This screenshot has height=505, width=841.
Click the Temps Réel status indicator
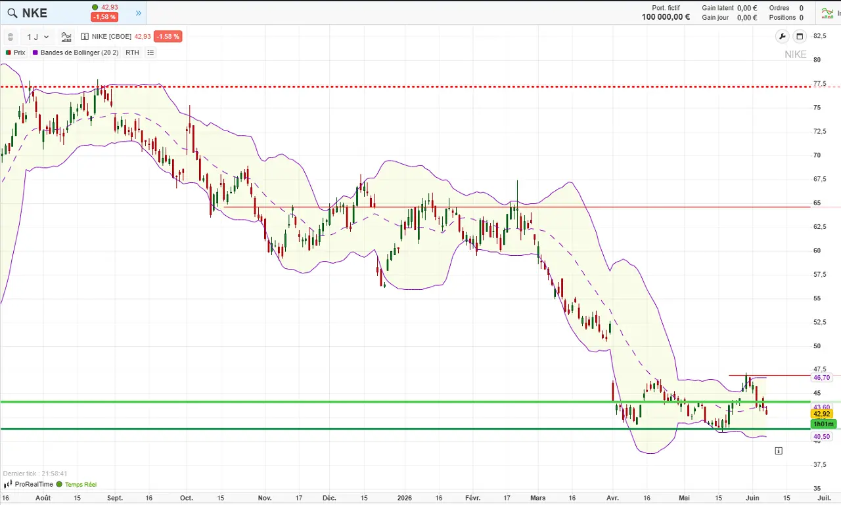click(76, 485)
